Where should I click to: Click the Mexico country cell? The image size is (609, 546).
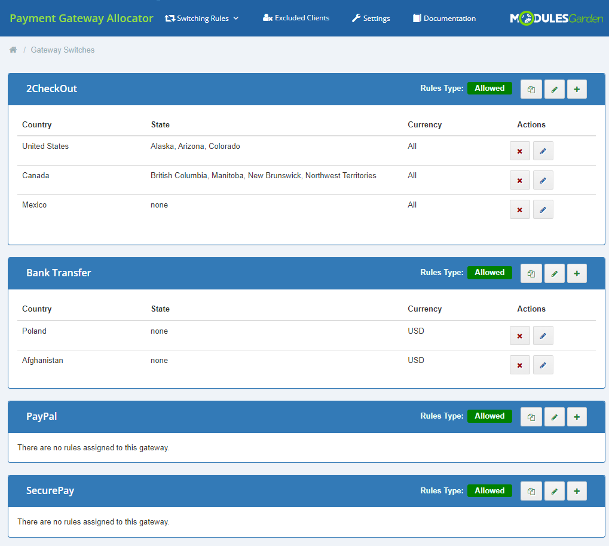point(34,205)
